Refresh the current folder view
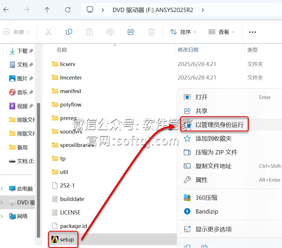This screenshot has height=248, width=282. tap(68, 10)
